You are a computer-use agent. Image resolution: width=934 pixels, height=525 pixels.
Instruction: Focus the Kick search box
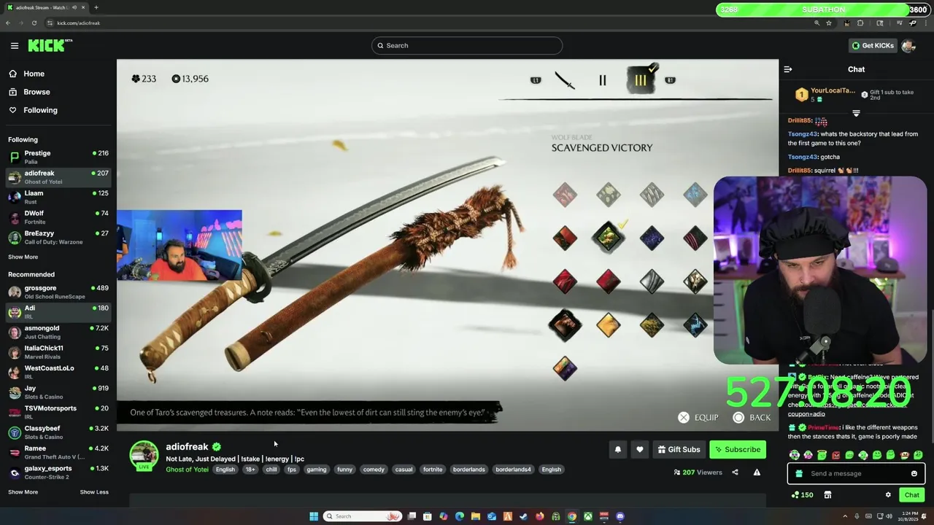tap(467, 45)
